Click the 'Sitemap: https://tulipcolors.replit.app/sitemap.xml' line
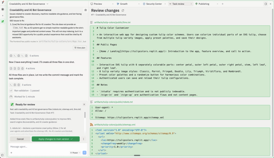Screen dimensions: 274x158 click(x=129, y=118)
